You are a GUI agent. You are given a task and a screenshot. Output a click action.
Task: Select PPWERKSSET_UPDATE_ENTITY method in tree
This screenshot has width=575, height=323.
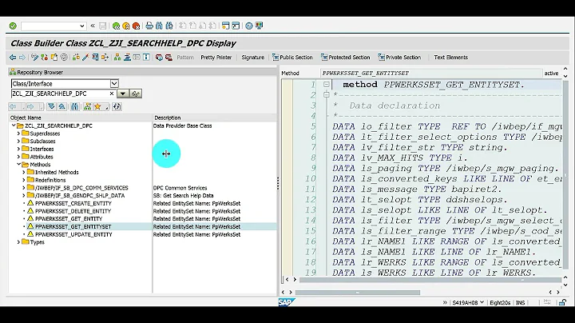(73, 234)
